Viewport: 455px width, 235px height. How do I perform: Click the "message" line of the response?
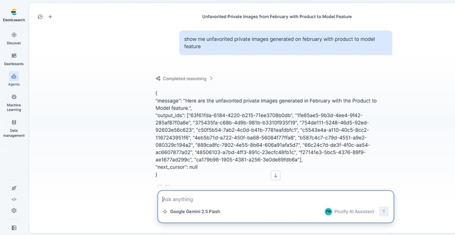(266, 105)
